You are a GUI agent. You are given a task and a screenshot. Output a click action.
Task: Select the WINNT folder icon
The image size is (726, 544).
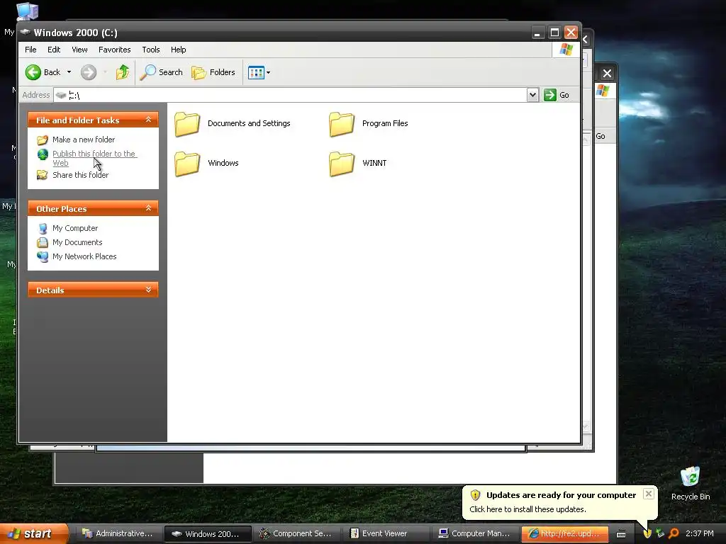click(x=342, y=164)
